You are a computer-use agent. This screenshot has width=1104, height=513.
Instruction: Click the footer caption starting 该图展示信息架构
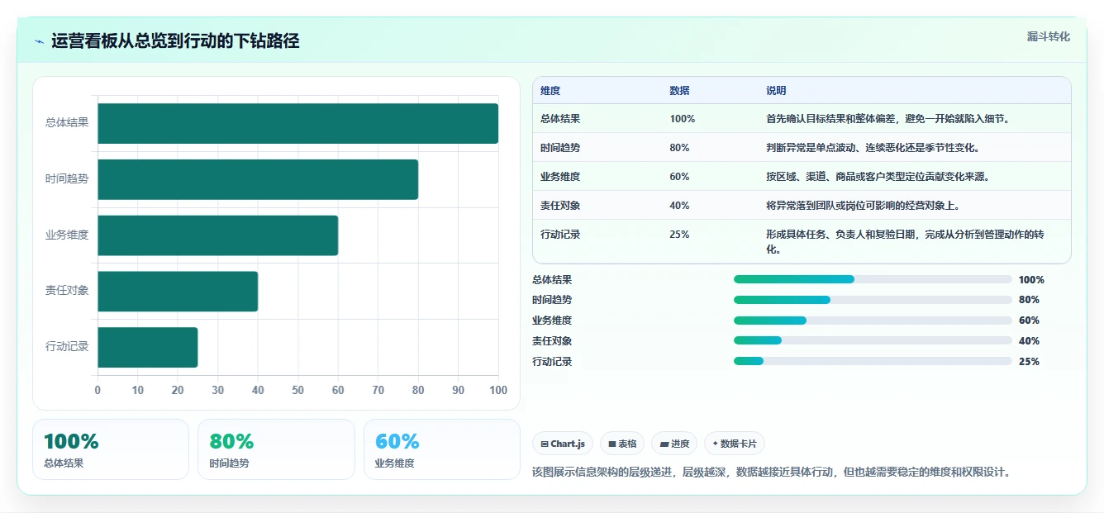772,473
